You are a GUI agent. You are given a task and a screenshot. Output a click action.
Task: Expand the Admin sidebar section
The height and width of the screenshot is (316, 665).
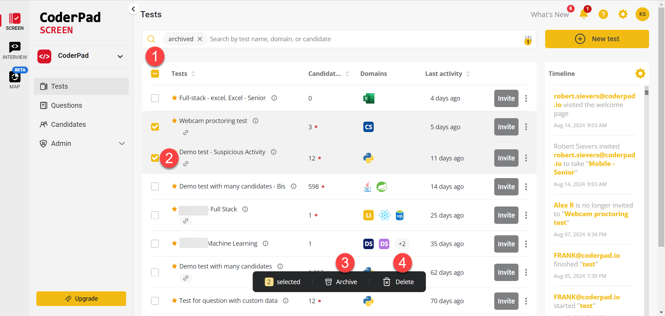[x=122, y=143]
